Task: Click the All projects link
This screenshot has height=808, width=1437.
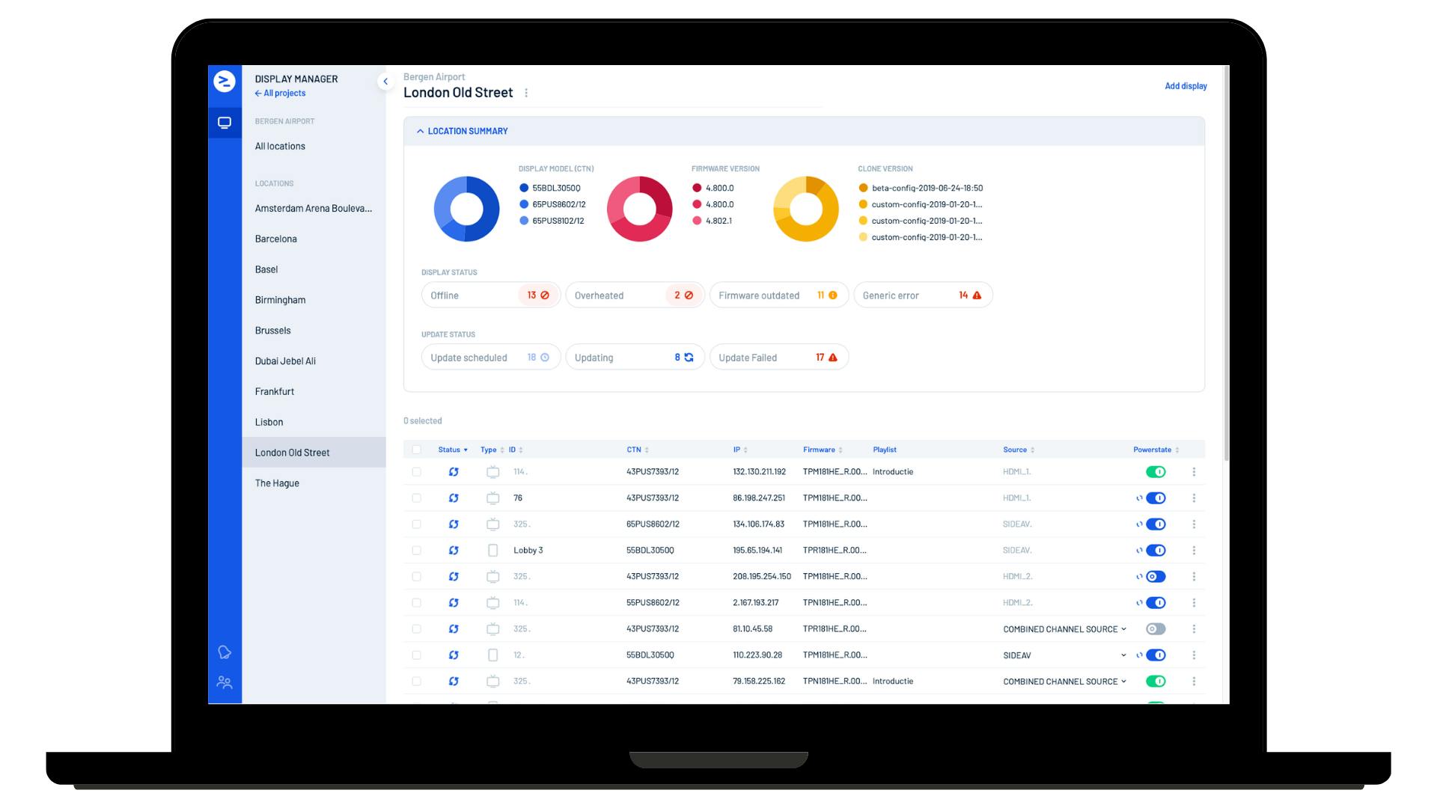Action: [x=281, y=93]
